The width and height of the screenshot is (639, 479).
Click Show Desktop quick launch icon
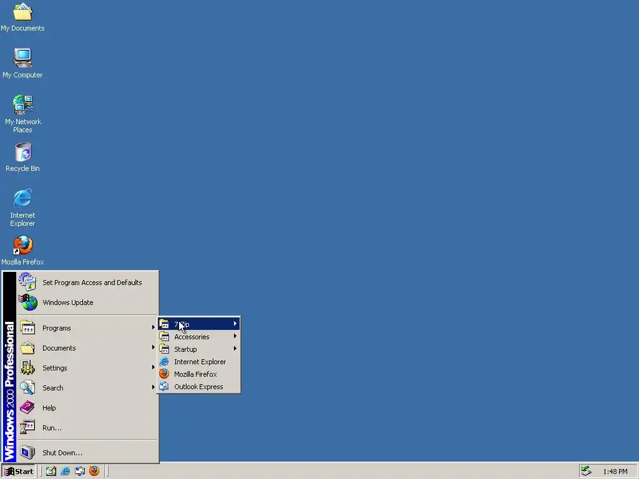pyautogui.click(x=51, y=471)
